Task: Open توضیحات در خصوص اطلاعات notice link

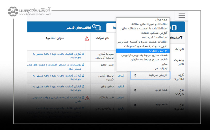Action: click(x=59, y=65)
